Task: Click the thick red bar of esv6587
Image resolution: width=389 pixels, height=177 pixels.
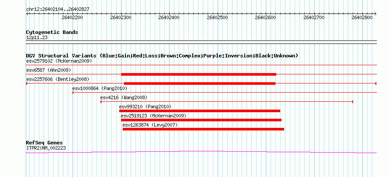Action: pyautogui.click(x=198, y=74)
